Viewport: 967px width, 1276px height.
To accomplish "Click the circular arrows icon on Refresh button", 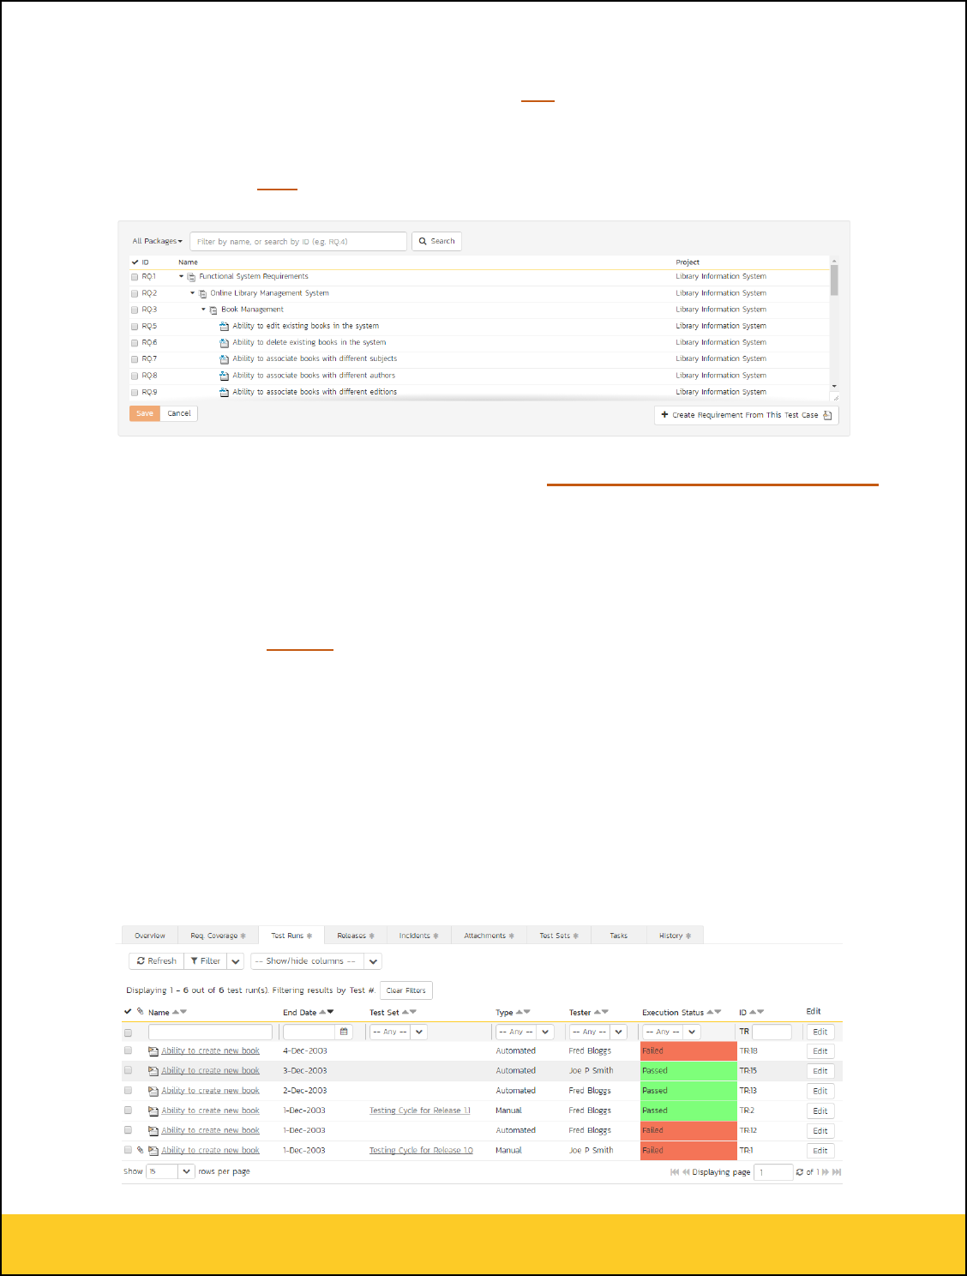I will pyautogui.click(x=141, y=961).
